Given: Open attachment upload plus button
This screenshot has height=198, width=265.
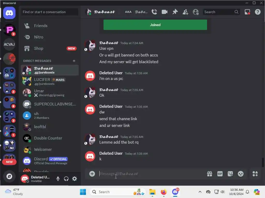Looking at the screenshot, I should 92,174.
